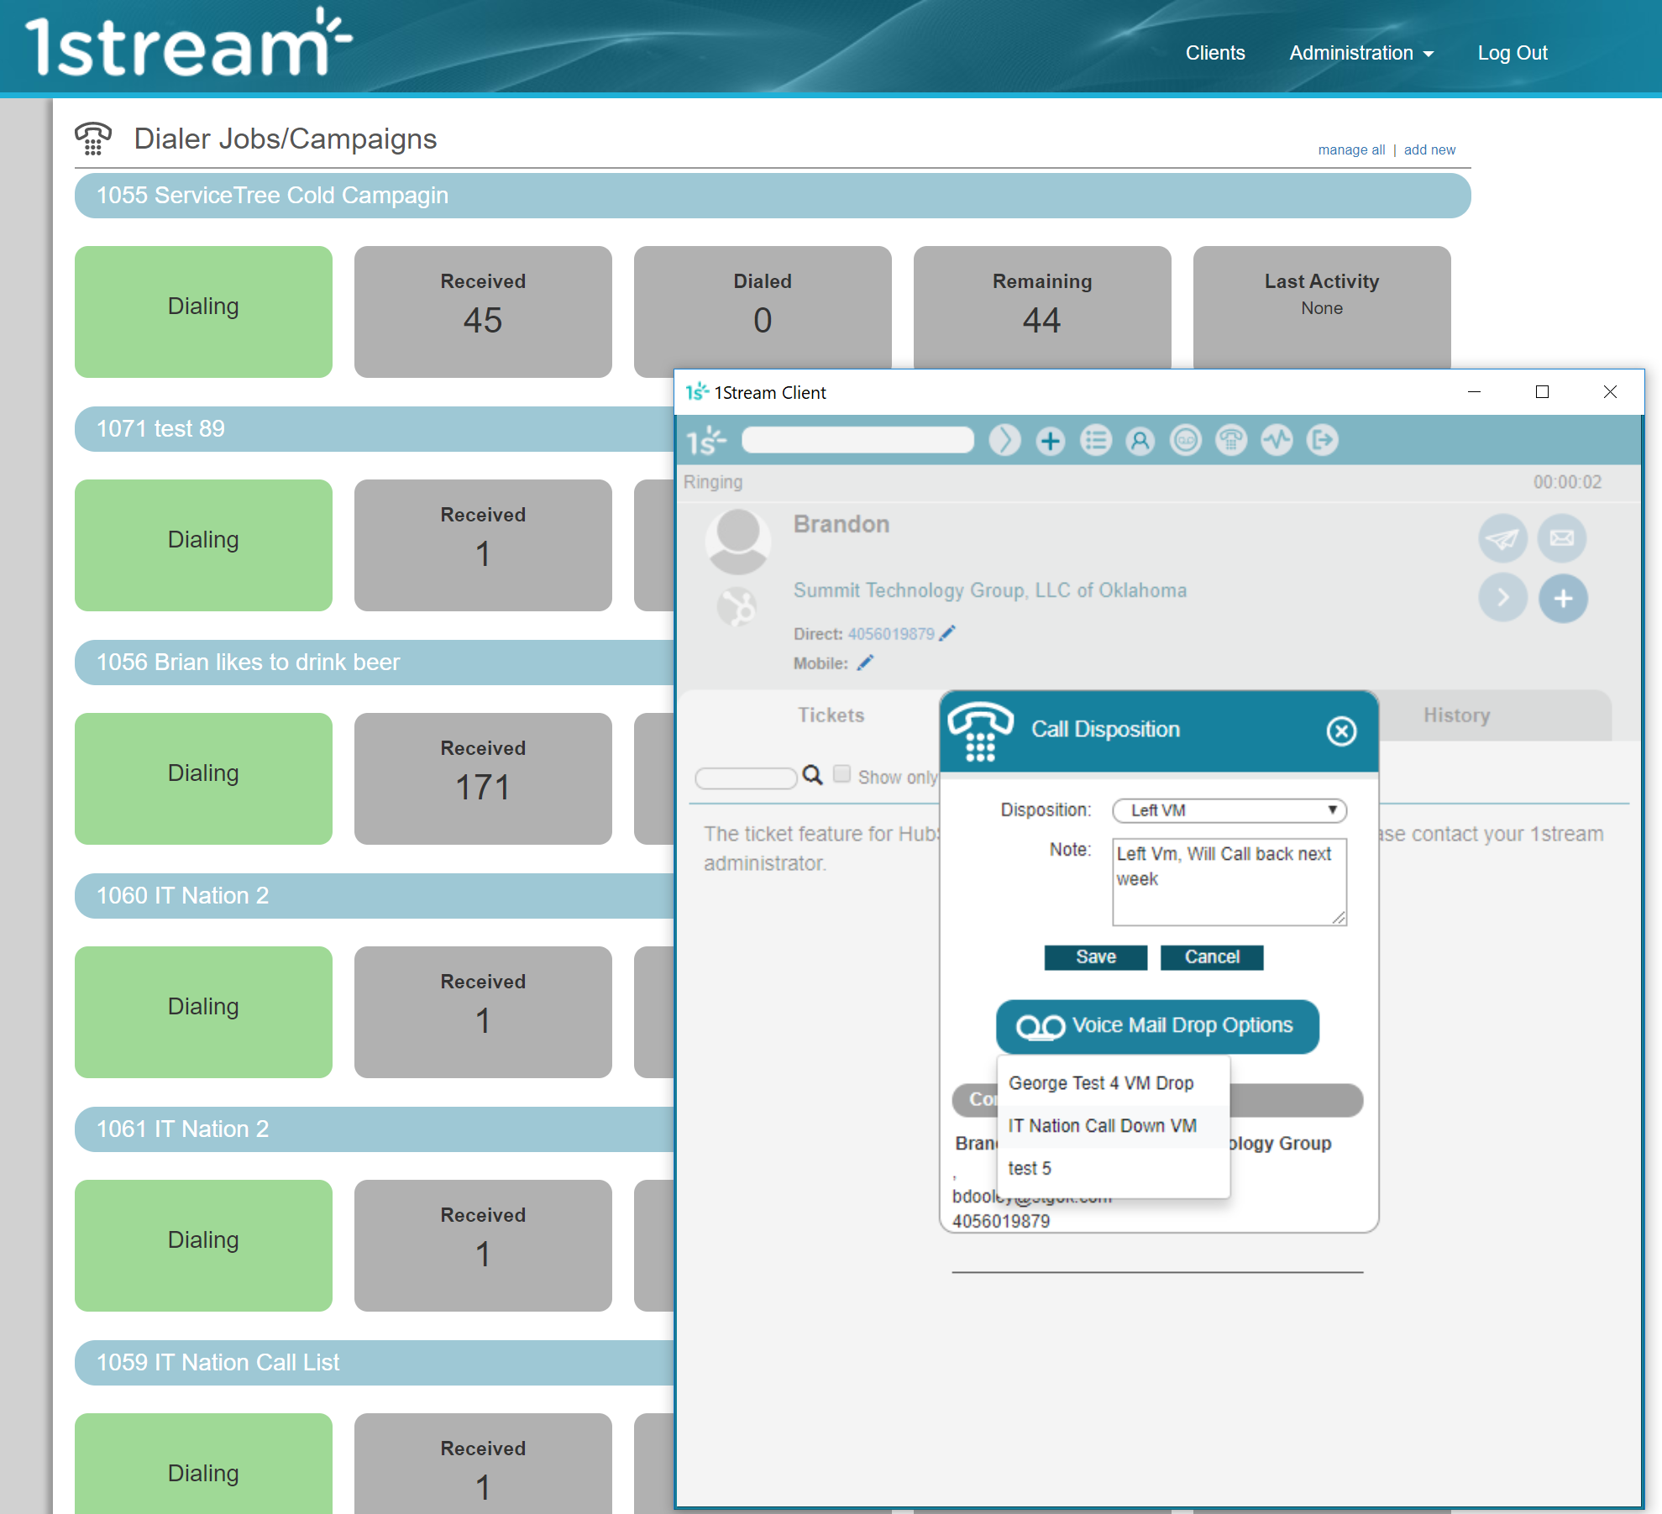The height and width of the screenshot is (1514, 1662).
Task: Switch to the History tab
Action: point(1456,715)
